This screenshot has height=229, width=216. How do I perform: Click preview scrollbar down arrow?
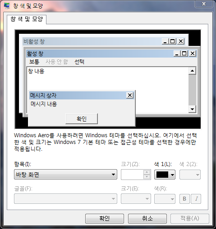pyautogui.click(x=192, y=109)
